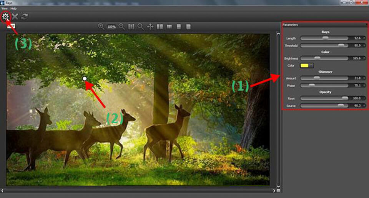The height and width of the screenshot is (198, 369).
Task: Click the reset arrows icon in toolbar
Action: [25, 17]
